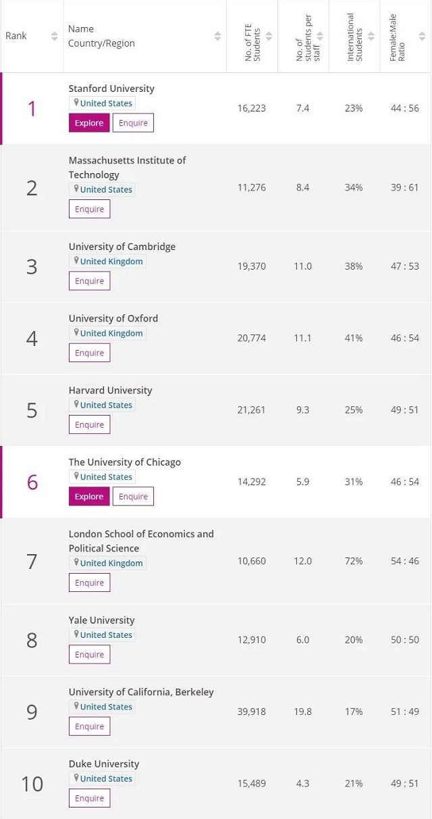Click the sort icon on the Rank column
This screenshot has width=432, height=819.
tap(54, 36)
